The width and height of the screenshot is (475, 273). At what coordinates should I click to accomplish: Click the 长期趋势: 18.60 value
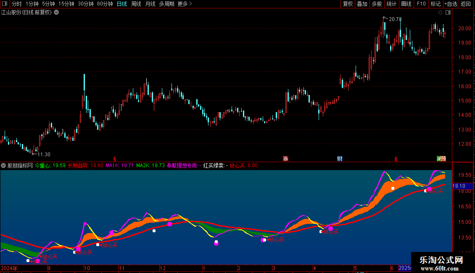click(85, 165)
